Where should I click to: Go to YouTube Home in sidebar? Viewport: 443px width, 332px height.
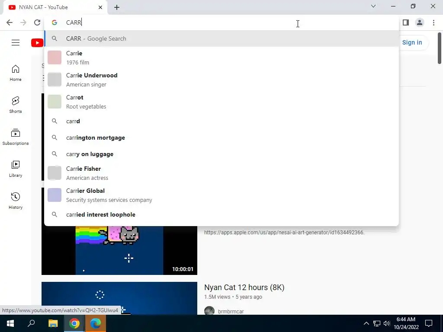click(x=16, y=73)
